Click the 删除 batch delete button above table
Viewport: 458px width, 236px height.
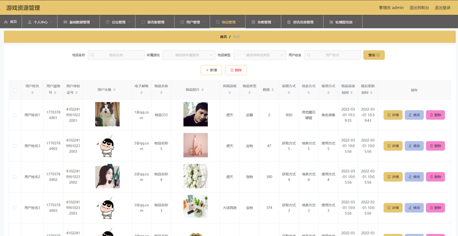[236, 70]
